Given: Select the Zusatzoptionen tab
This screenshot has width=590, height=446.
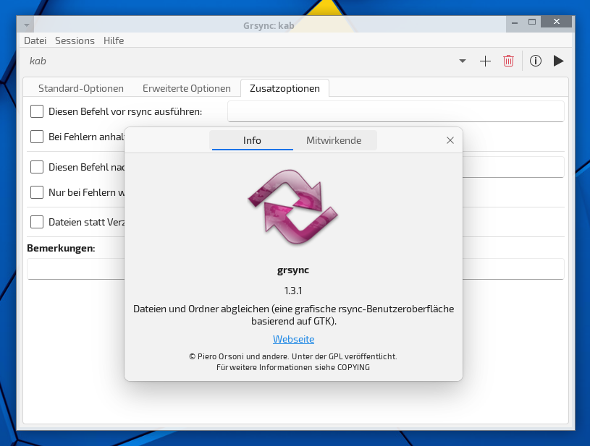Looking at the screenshot, I should [x=285, y=88].
